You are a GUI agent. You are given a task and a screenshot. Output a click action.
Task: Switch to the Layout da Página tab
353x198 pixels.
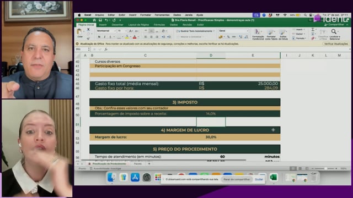[x=138, y=25]
